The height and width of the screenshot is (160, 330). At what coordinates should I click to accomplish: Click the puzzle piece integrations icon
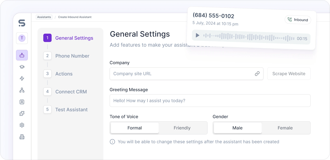(22, 114)
